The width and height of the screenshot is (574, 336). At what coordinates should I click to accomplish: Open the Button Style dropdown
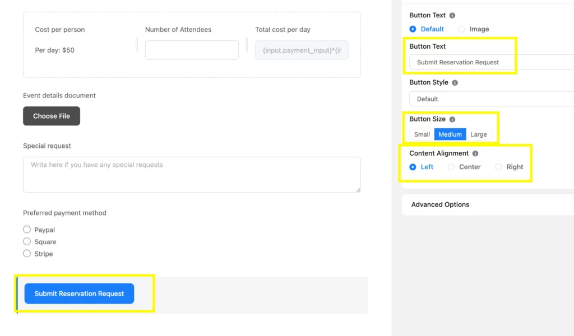click(x=491, y=99)
